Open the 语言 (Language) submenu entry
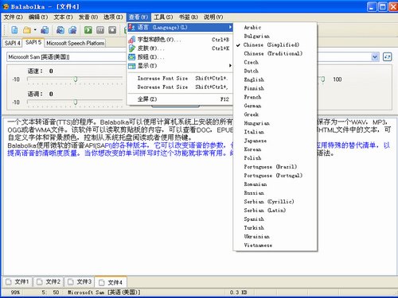This screenshot has width=398, height=298. (180, 27)
